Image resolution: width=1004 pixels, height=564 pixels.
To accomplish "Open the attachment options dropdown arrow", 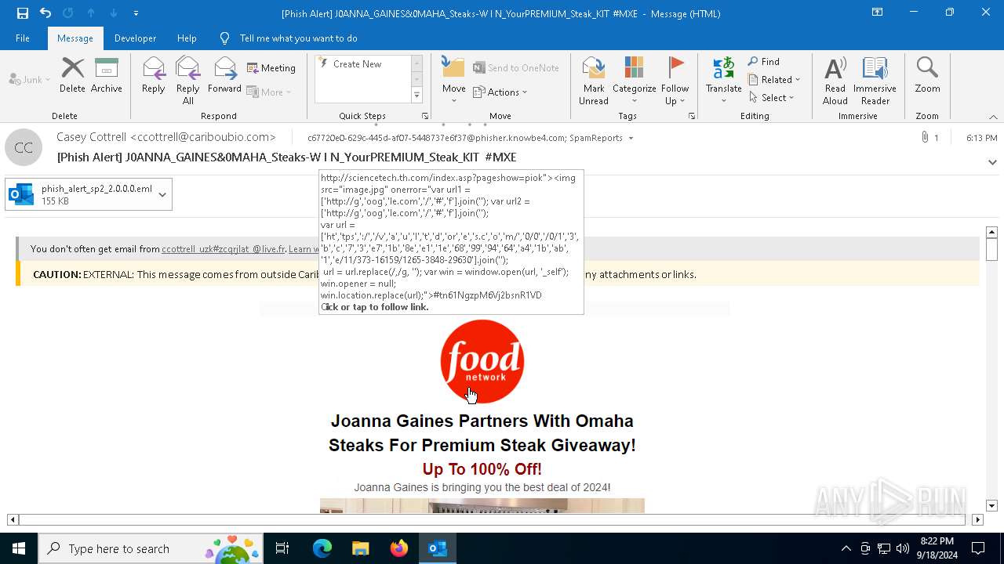I will [162, 194].
